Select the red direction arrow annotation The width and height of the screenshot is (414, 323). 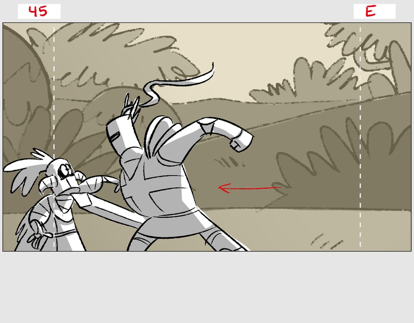(x=250, y=188)
